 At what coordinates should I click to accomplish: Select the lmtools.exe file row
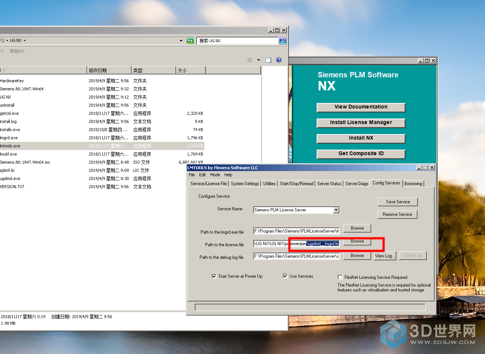(x=102, y=146)
